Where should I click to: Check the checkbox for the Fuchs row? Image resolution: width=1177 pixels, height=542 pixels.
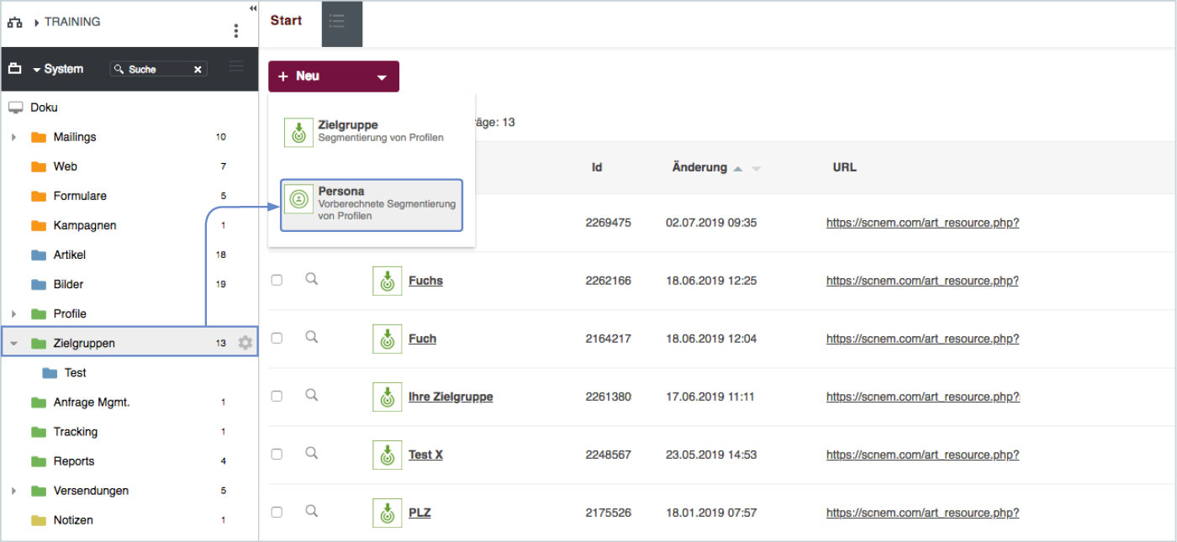pos(277,280)
